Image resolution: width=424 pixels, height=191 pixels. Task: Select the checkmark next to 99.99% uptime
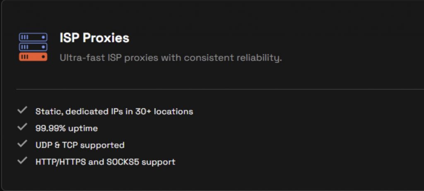(x=22, y=127)
